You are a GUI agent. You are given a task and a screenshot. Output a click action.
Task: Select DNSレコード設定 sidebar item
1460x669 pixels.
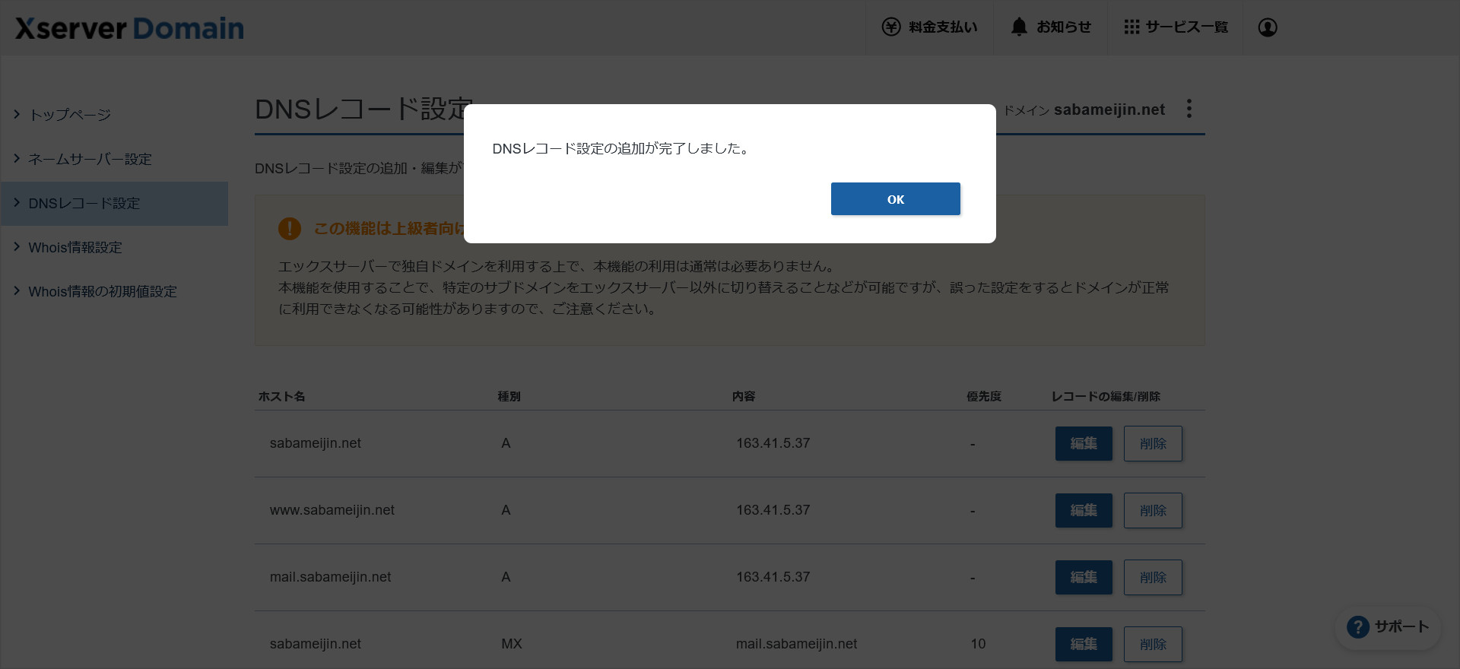84,203
